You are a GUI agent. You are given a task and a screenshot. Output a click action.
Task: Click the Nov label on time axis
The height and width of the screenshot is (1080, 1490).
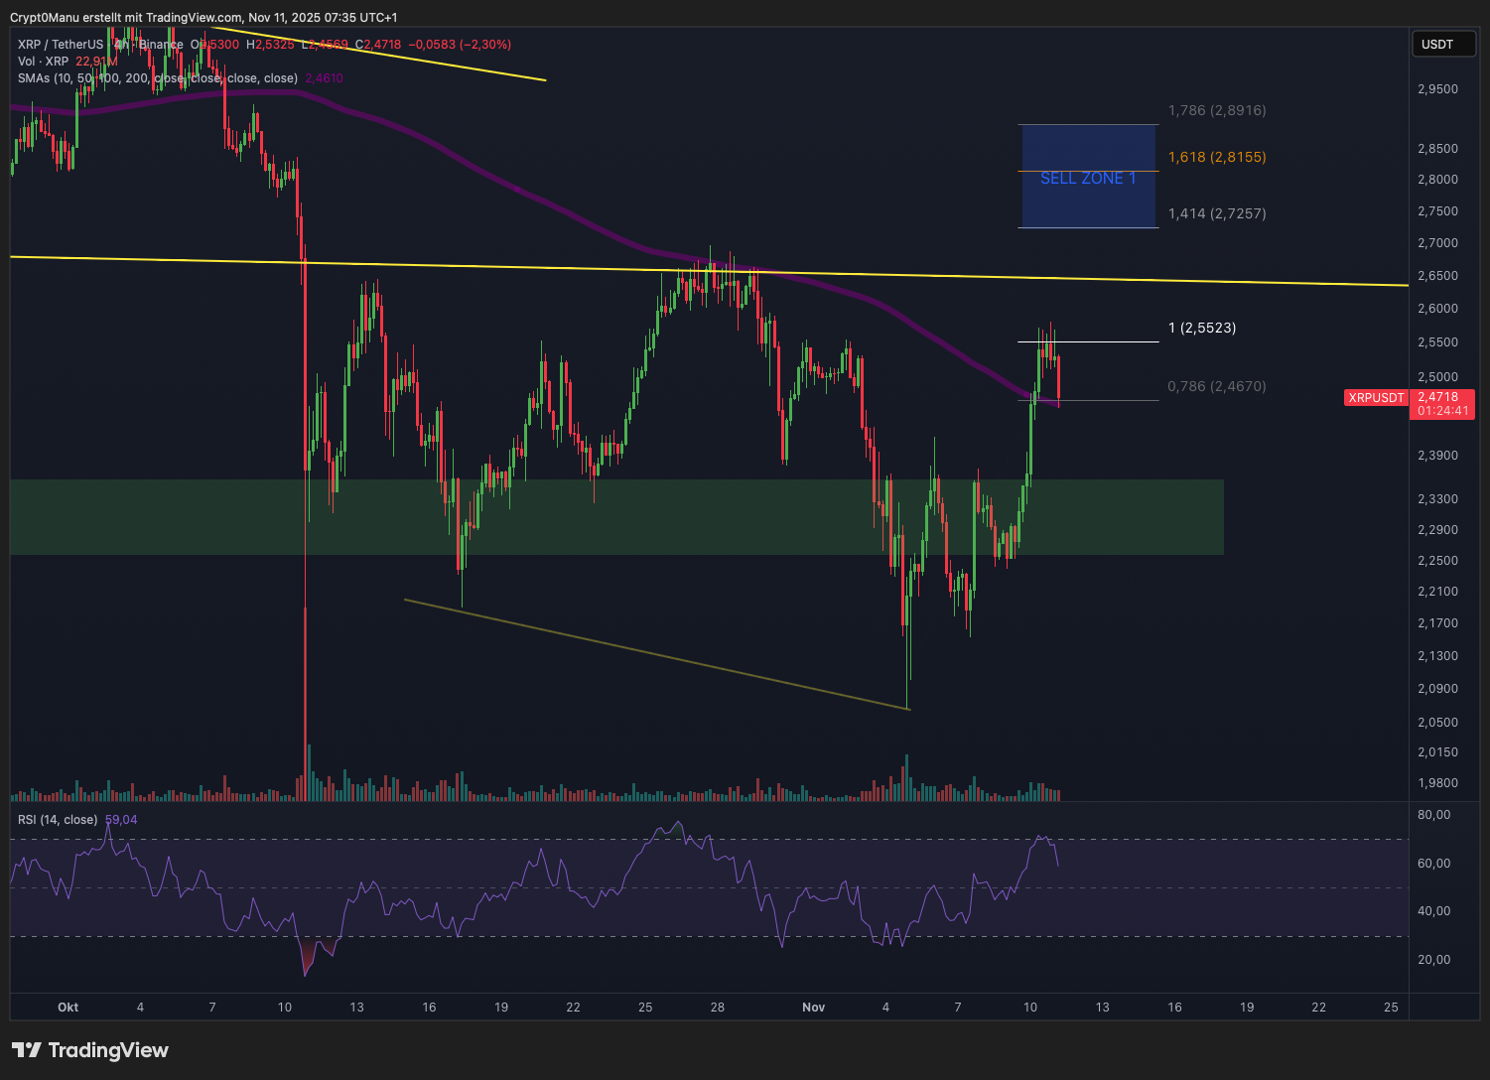point(813,1008)
